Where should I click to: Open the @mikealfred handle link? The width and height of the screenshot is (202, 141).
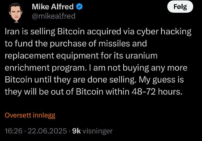(x=54, y=16)
